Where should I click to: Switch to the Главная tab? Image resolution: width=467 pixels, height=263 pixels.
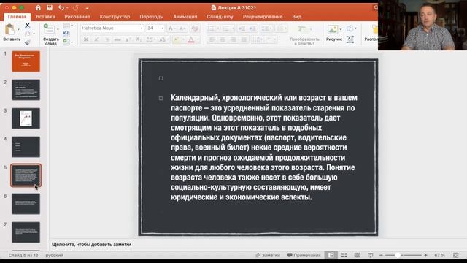tap(17, 17)
